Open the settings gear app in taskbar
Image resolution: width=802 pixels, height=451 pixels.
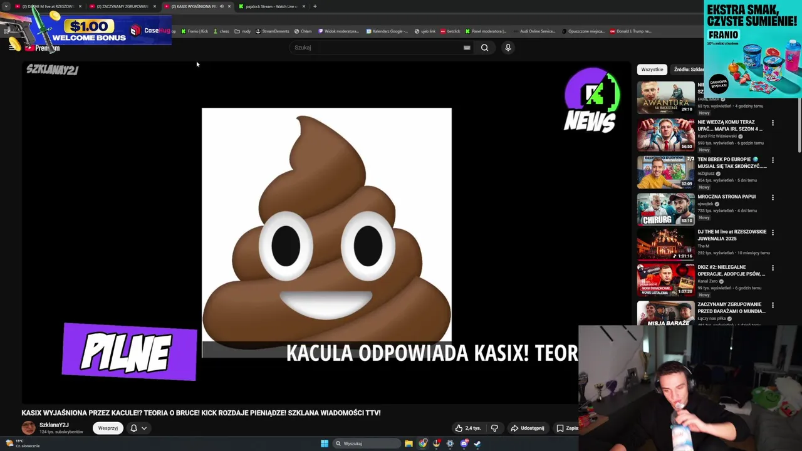pyautogui.click(x=450, y=443)
